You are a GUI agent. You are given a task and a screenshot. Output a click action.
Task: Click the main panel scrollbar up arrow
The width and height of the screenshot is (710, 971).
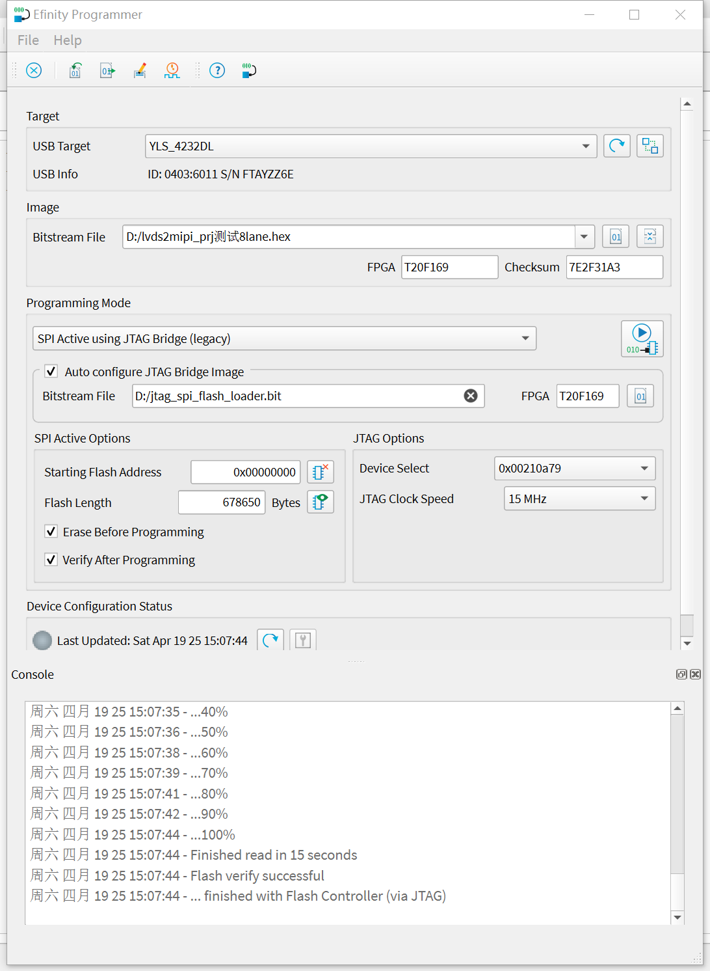pyautogui.click(x=687, y=104)
